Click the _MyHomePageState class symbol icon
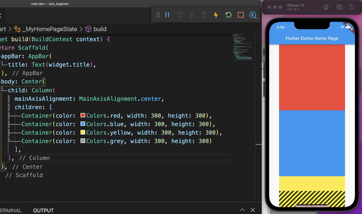Viewport: 362px width, 214px height. [17, 29]
